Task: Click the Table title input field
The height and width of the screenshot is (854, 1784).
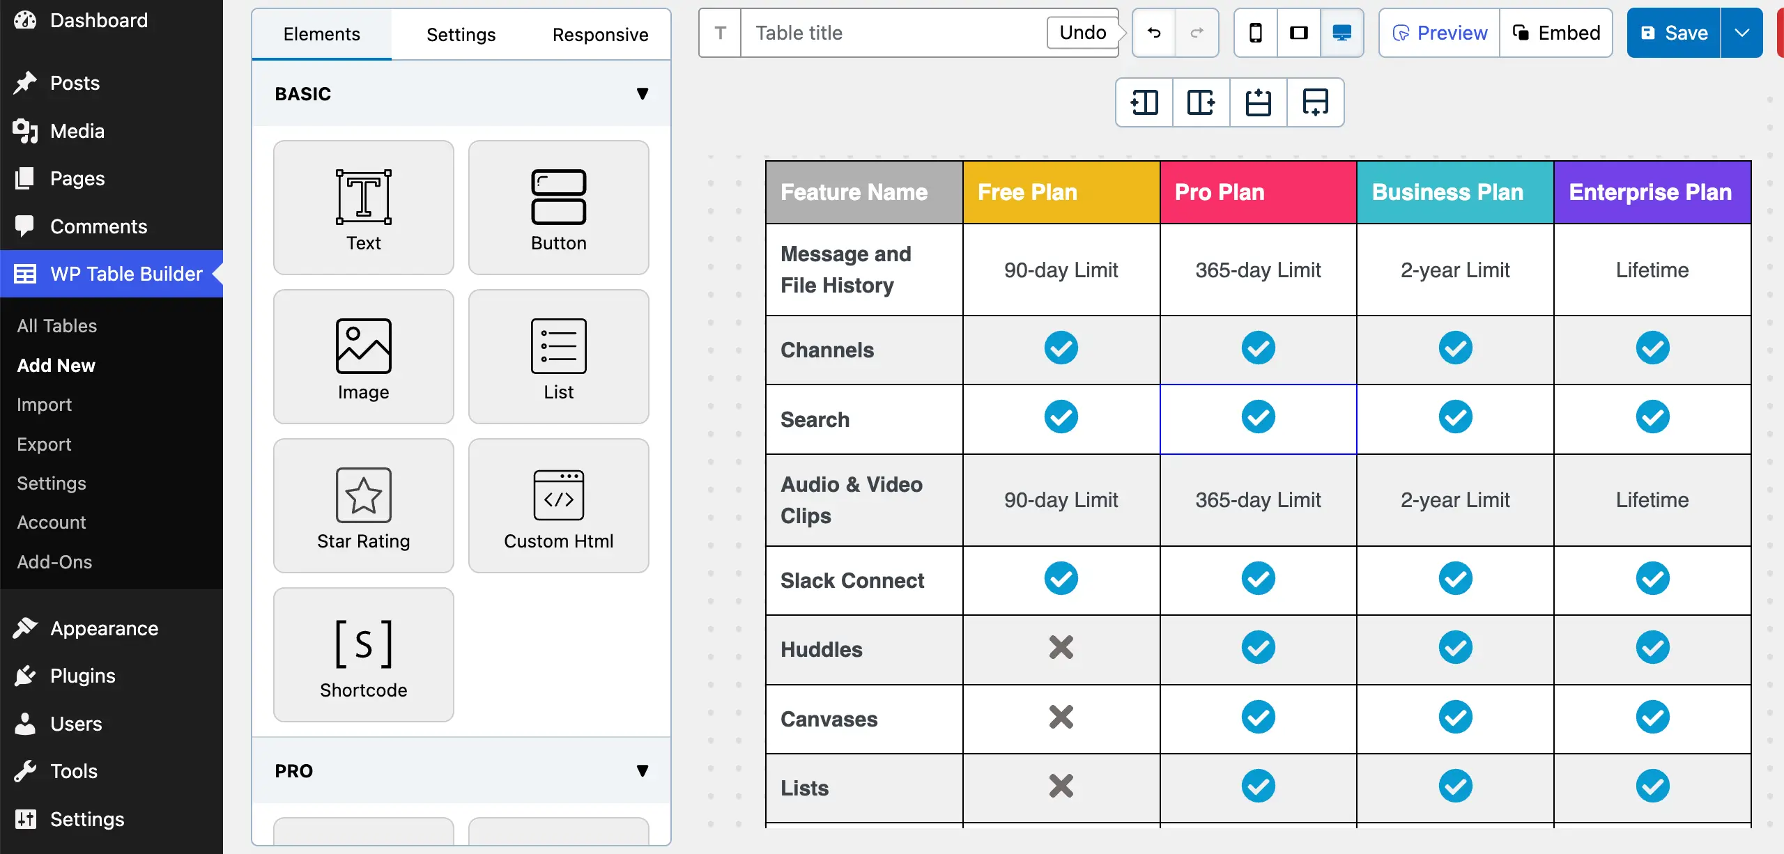Action: (871, 33)
